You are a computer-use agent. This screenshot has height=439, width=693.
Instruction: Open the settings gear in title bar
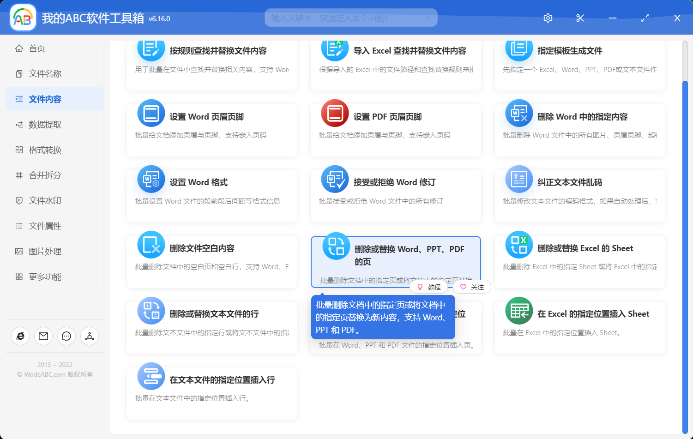pos(548,18)
